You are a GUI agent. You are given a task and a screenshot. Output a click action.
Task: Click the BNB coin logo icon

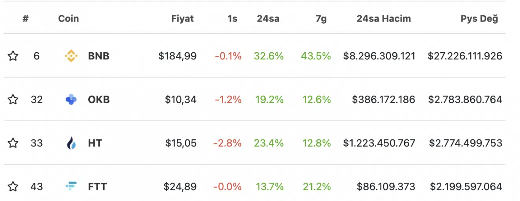pos(71,56)
